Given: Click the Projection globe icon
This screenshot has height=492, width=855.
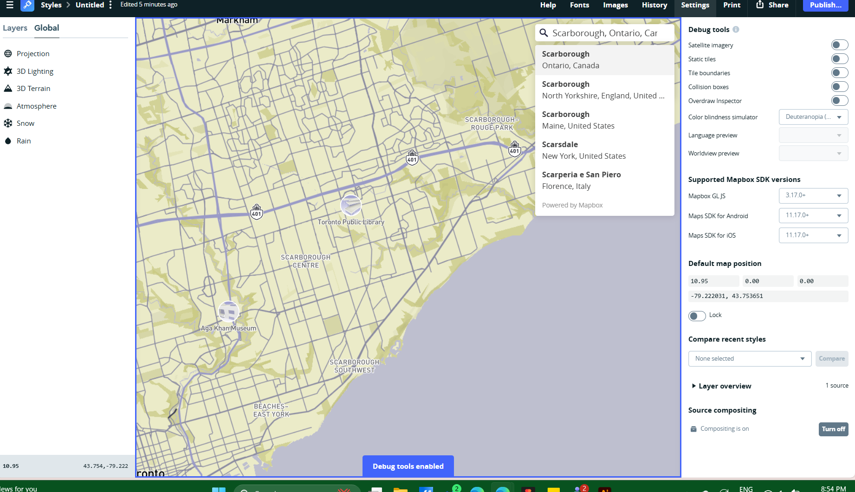Looking at the screenshot, I should click(x=8, y=54).
